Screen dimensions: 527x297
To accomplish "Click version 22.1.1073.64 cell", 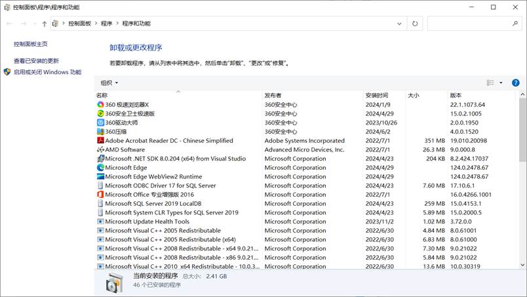I will (x=467, y=105).
